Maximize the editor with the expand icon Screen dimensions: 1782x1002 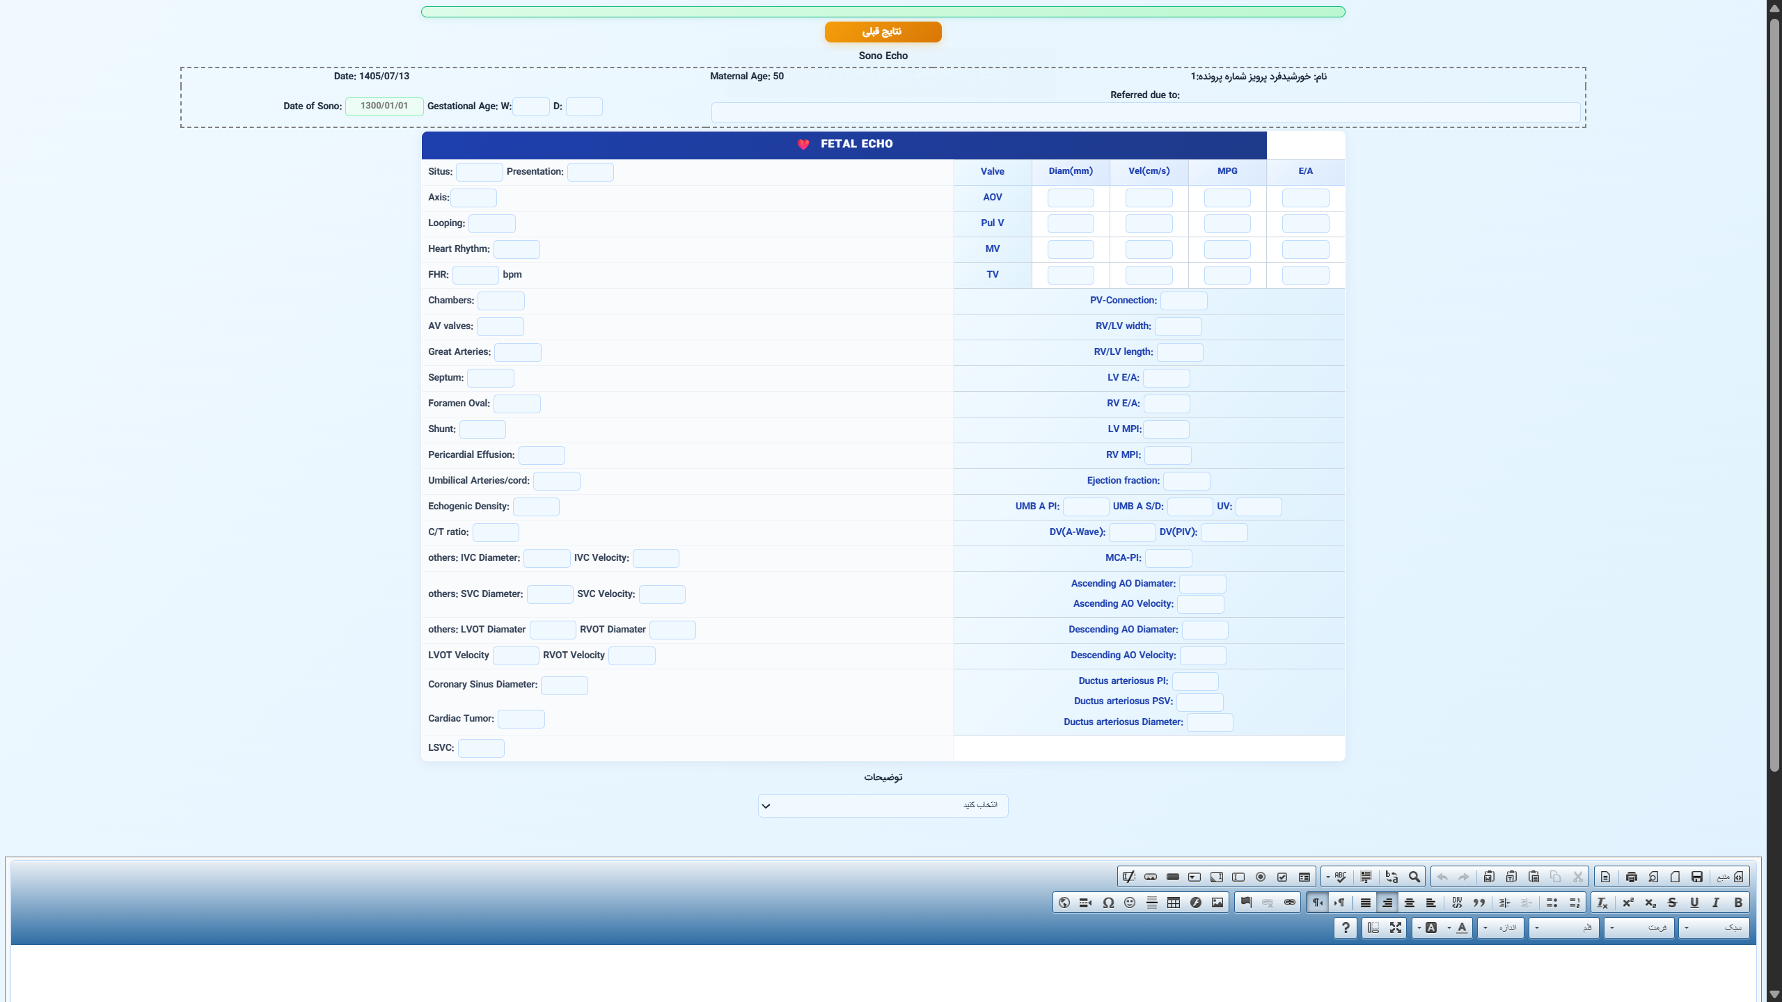coord(1396,928)
